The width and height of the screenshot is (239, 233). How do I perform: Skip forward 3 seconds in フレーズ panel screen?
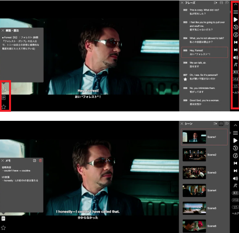tap(235, 35)
